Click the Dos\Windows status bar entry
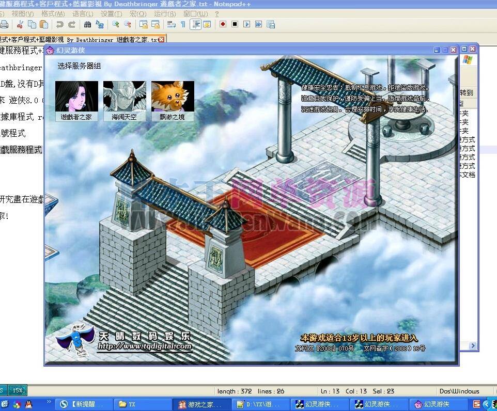The width and height of the screenshot is (497, 411). [459, 391]
